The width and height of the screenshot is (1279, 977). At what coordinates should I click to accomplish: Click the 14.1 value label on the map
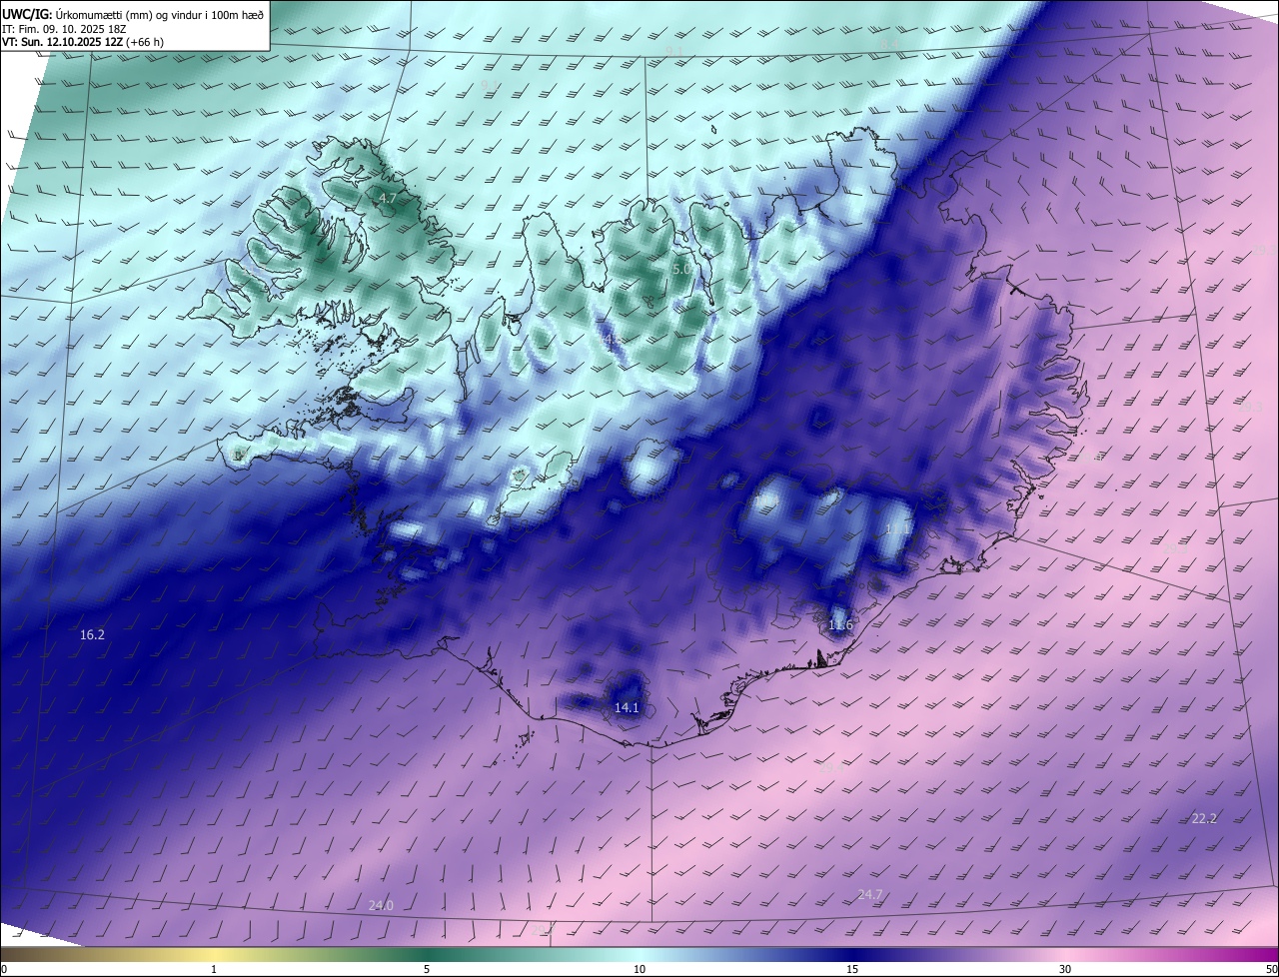(627, 707)
